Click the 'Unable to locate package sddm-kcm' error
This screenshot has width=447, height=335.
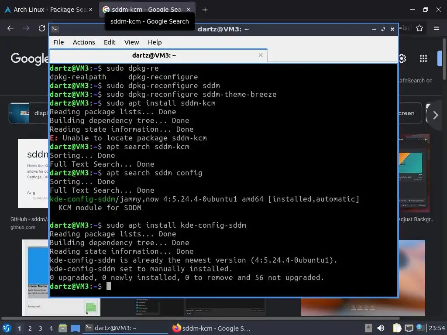coord(128,138)
